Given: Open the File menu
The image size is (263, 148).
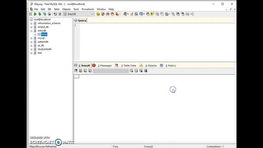Looking at the screenshot, I should point(36,9).
